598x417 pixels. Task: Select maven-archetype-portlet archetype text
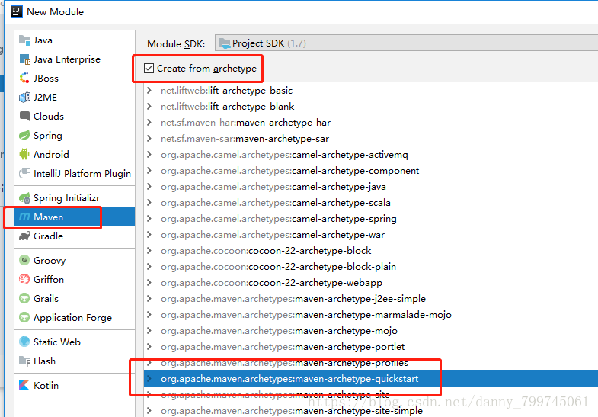(350, 347)
